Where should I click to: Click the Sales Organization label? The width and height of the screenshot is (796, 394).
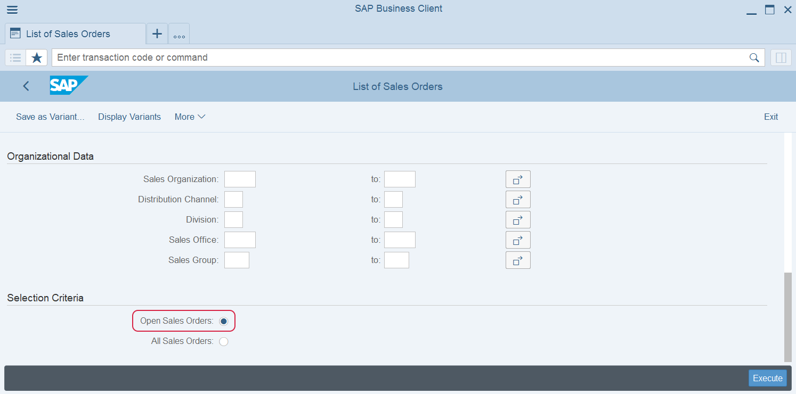tap(181, 179)
